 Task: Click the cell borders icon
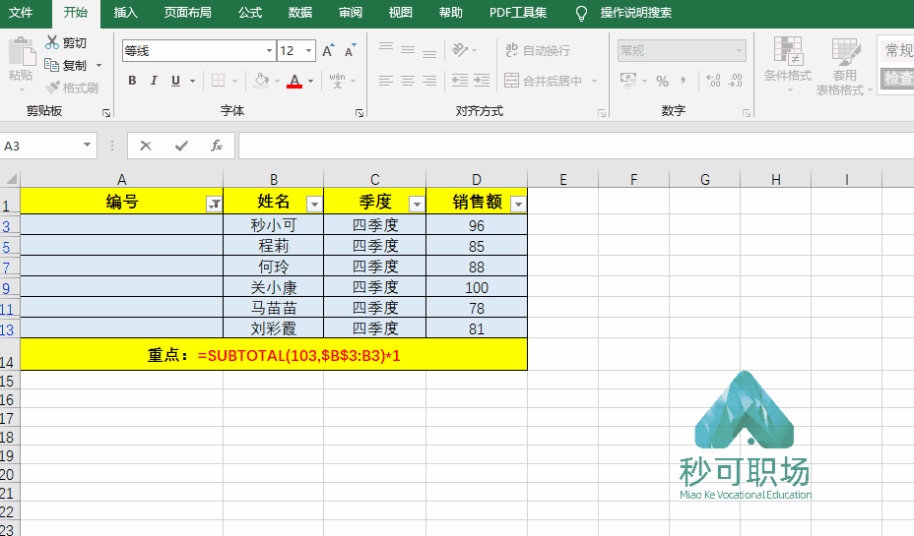pyautogui.click(x=218, y=81)
